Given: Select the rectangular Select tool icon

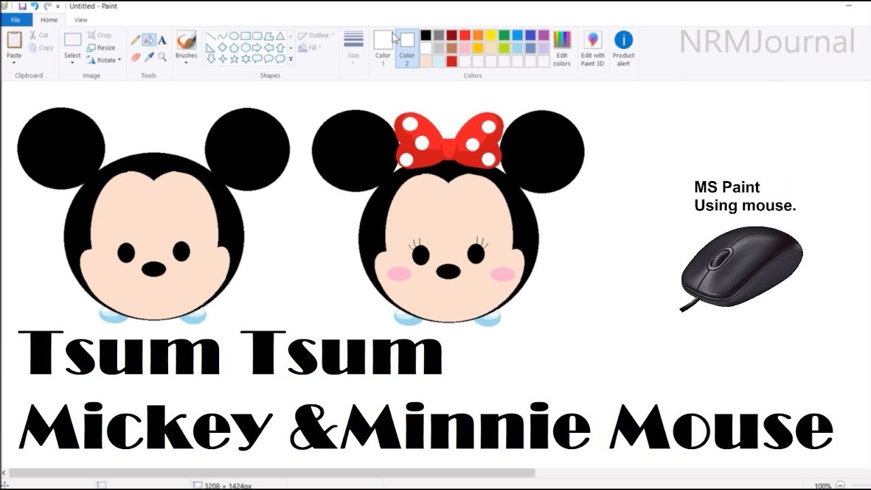Looking at the screenshot, I should click(x=73, y=40).
